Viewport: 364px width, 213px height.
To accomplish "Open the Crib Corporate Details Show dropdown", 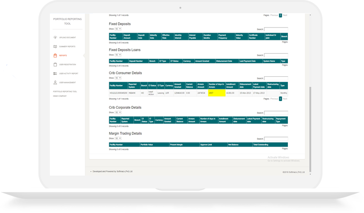I will pos(118,113).
